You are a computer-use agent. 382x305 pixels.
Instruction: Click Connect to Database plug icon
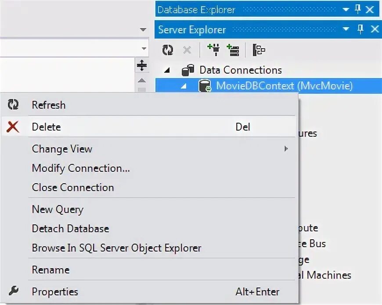point(213,50)
